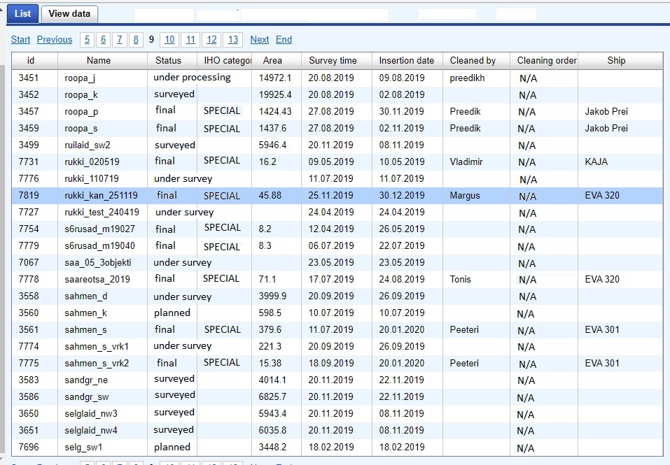The height and width of the screenshot is (465, 670).
Task: Select the Cleaned by column header
Action: [473, 61]
